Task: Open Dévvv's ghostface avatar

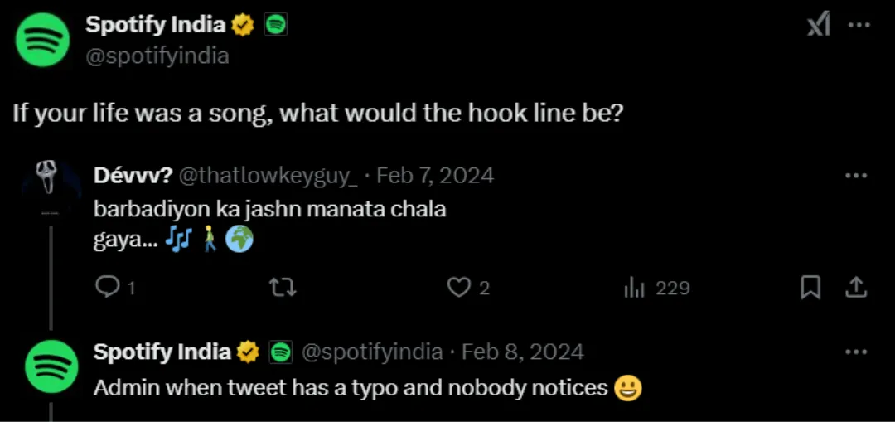Action: pos(51,188)
